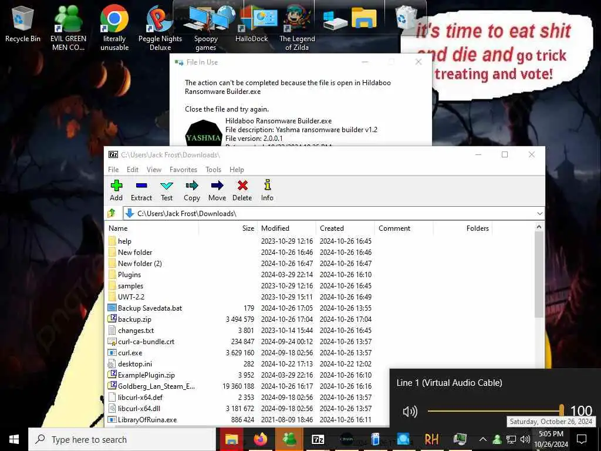Screen dimensions: 601x451
Task: Go up one folder level in 7-Zip
Action: click(112, 213)
